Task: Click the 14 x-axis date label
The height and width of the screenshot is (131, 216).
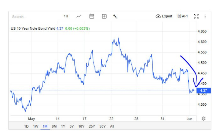Action: tap(57, 119)
